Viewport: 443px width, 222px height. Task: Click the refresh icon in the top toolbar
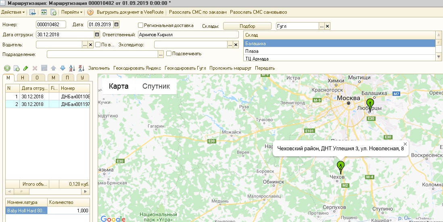click(x=44, y=12)
